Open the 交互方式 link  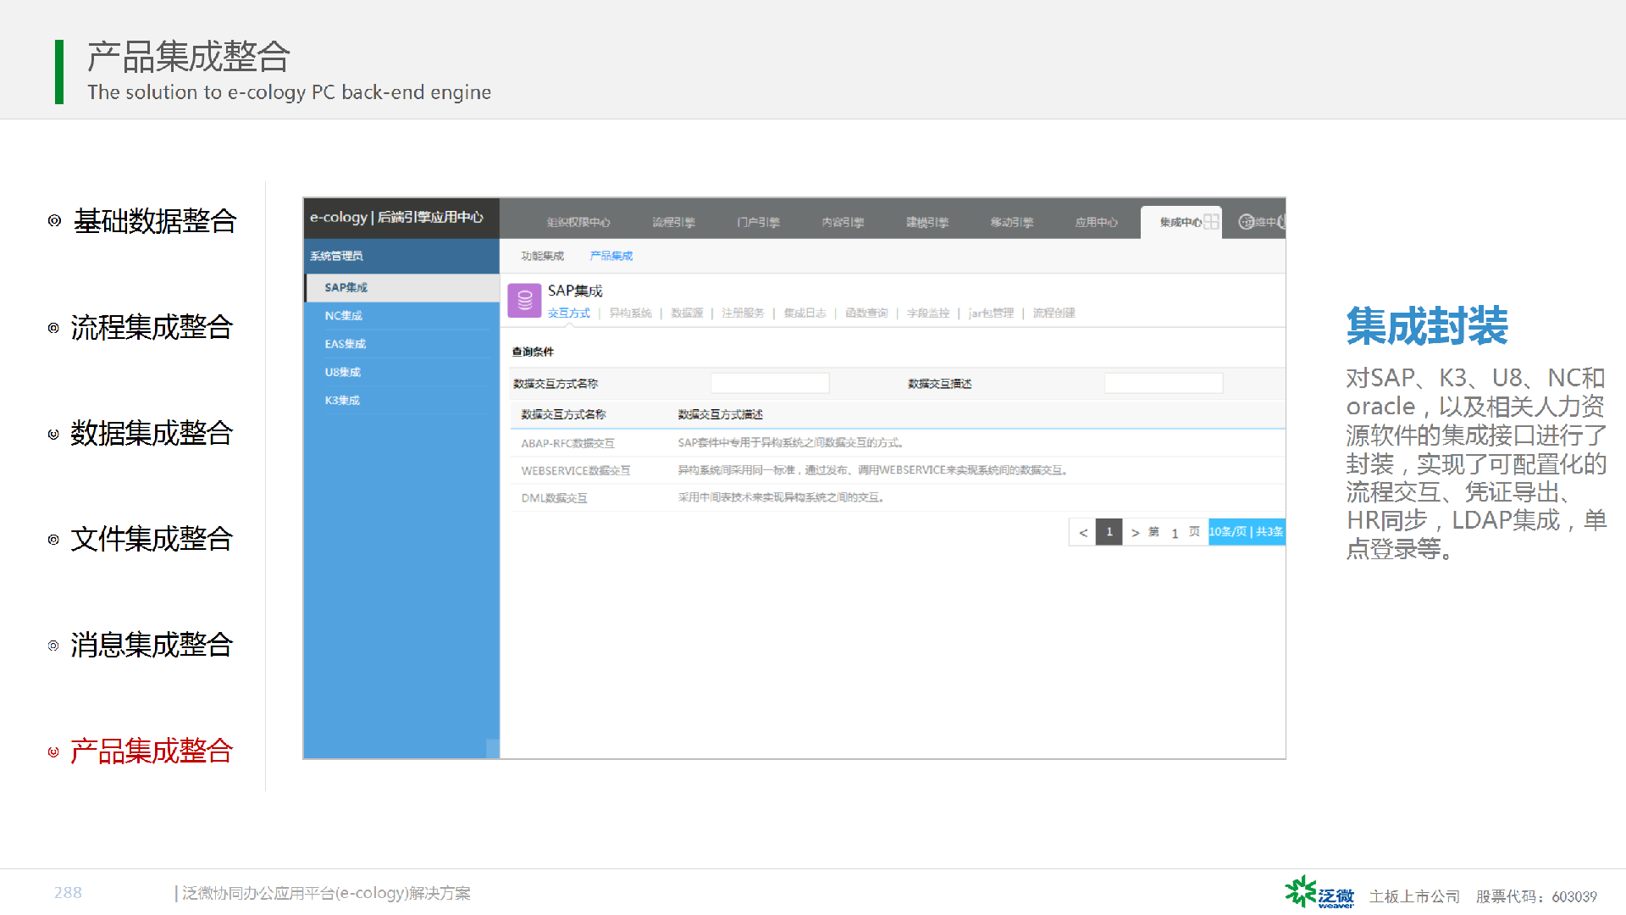pyautogui.click(x=568, y=313)
